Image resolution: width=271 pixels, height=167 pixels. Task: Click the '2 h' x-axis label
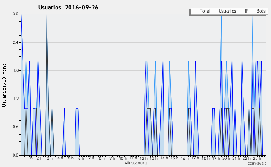(40, 158)
